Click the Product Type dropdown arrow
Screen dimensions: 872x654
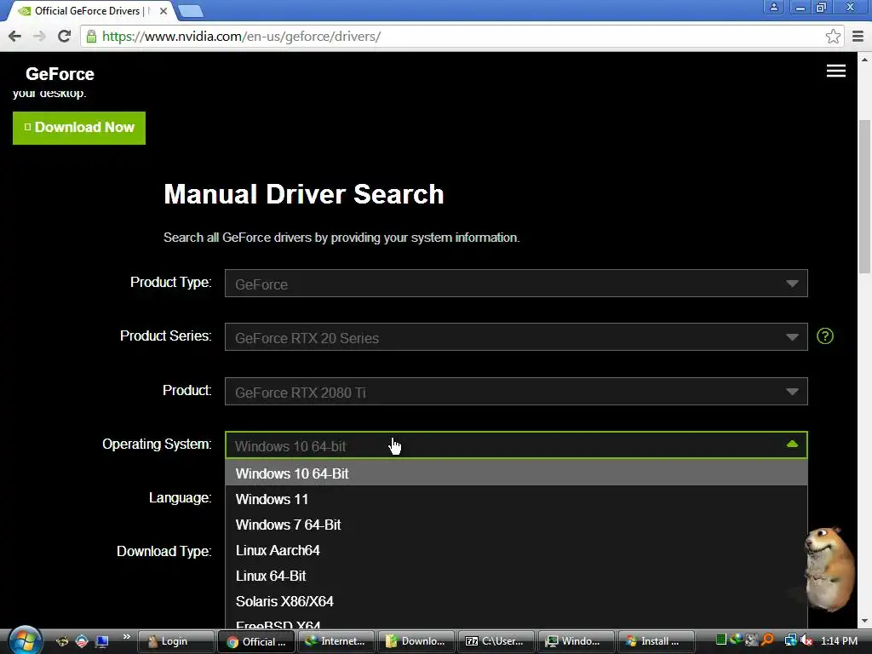click(792, 284)
